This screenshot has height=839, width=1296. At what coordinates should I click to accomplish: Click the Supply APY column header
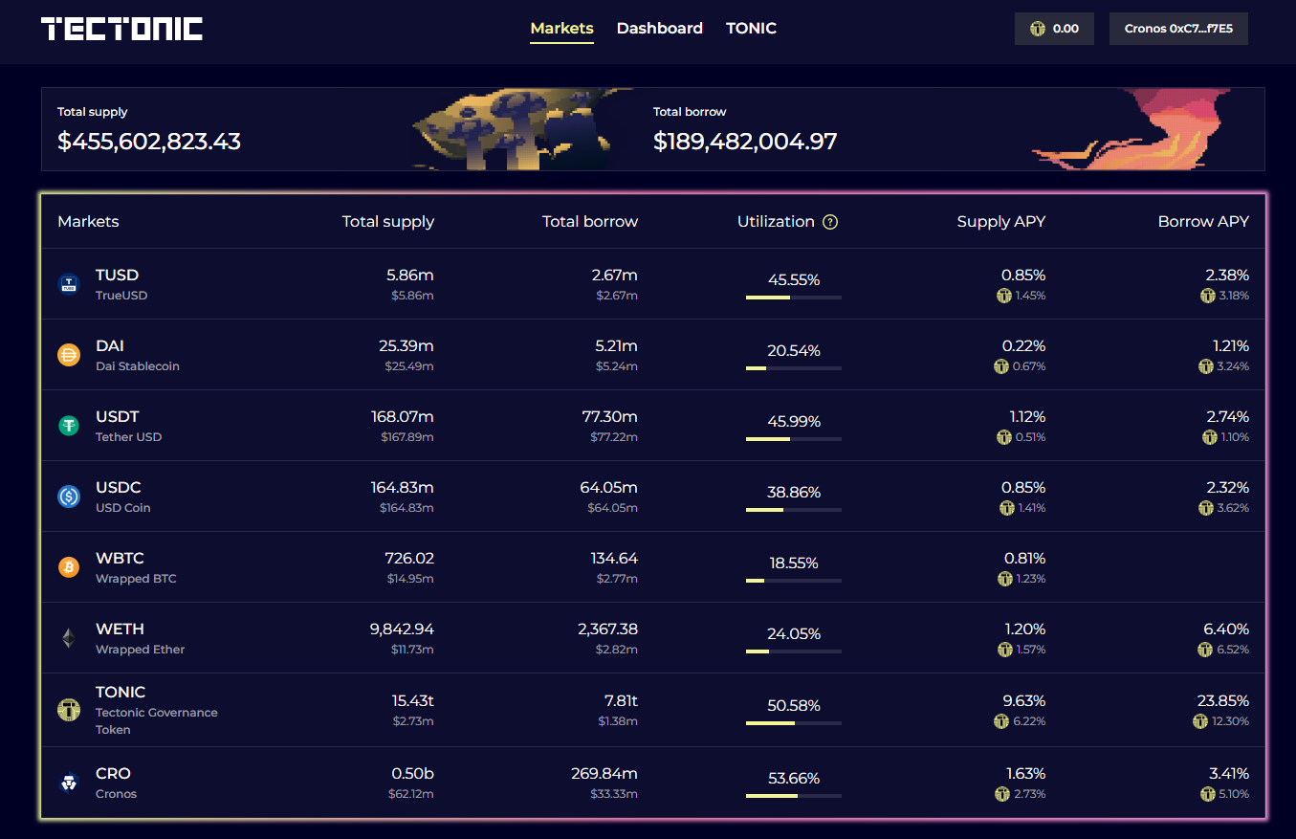(x=1001, y=222)
